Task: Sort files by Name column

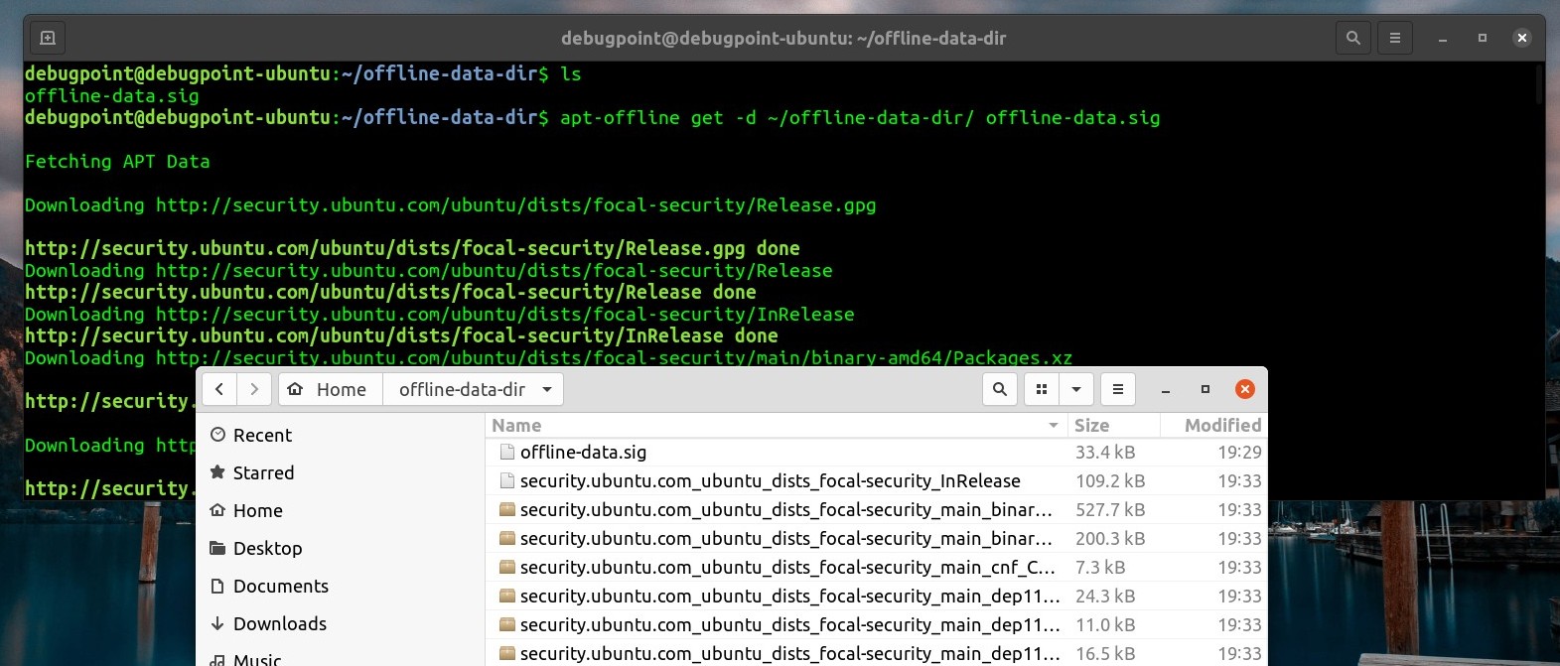Action: pos(516,425)
